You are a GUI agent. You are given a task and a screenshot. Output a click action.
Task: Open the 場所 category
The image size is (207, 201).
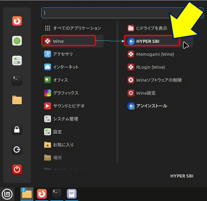[x=72, y=158]
